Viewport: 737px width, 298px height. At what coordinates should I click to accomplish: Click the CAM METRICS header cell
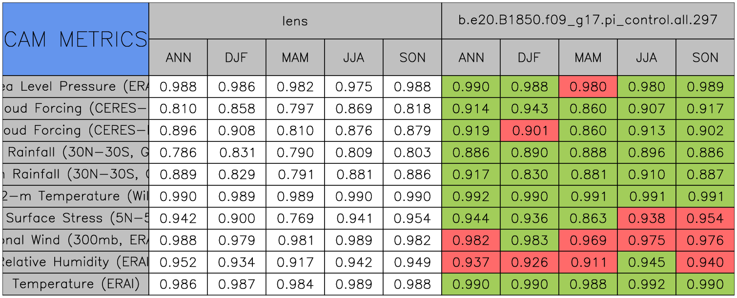pyautogui.click(x=76, y=39)
